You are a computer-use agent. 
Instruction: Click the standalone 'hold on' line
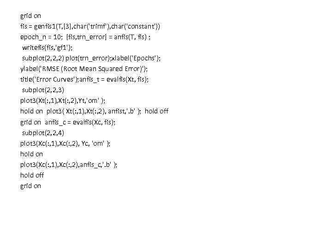coord(31,154)
